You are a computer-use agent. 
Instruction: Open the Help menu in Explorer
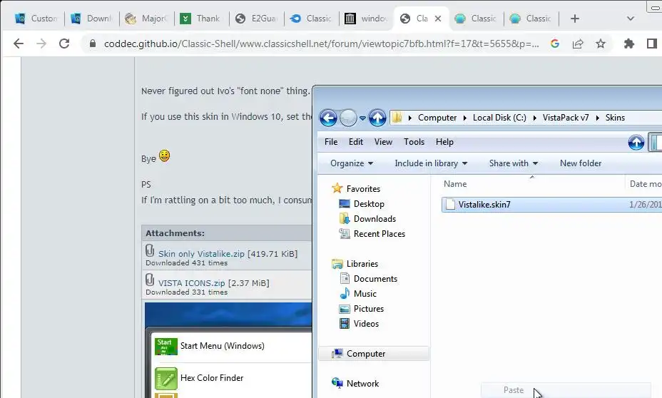(444, 142)
